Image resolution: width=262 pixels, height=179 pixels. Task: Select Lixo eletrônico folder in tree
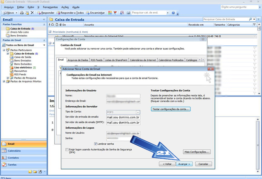[23, 67]
